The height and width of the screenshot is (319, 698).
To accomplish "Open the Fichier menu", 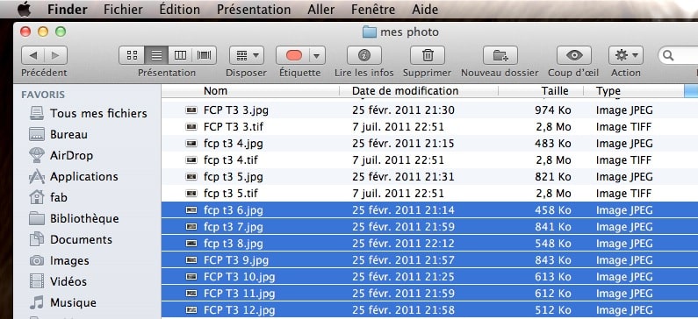I will click(123, 10).
